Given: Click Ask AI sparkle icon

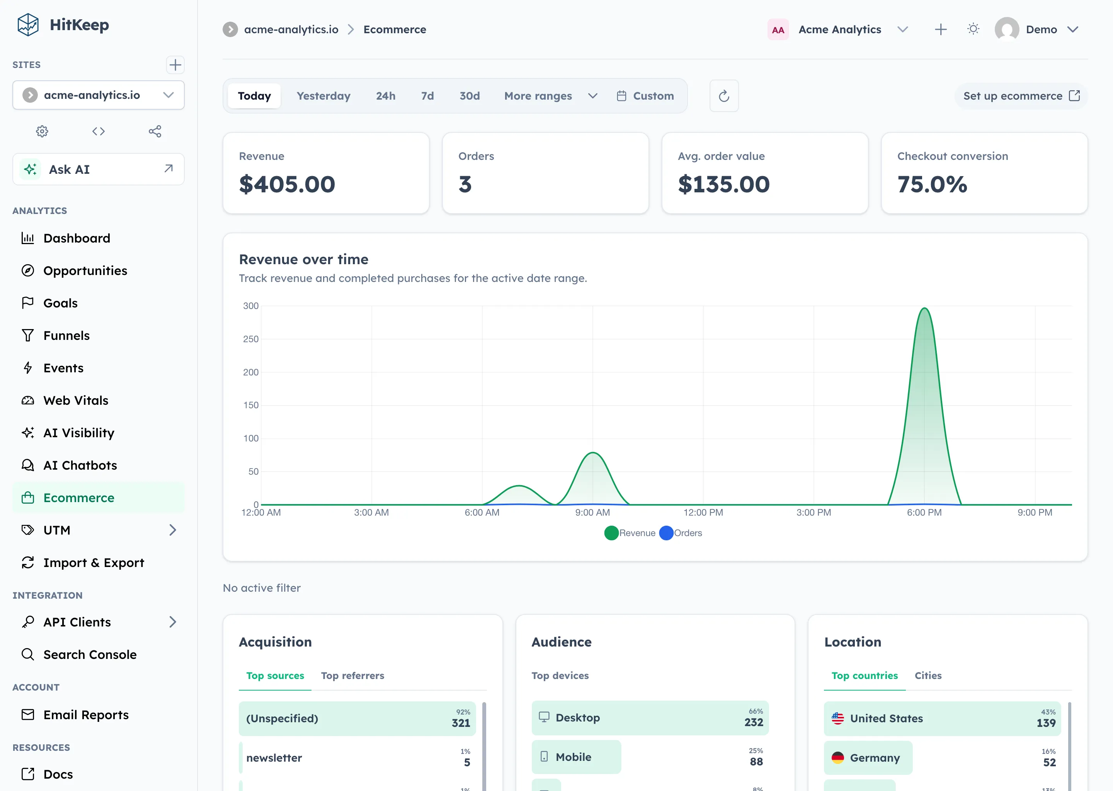Looking at the screenshot, I should (30, 169).
